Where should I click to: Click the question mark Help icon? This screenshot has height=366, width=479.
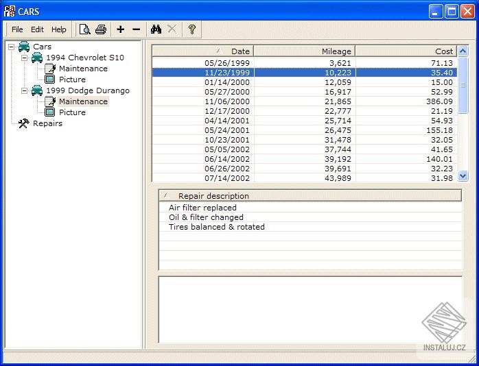[192, 29]
